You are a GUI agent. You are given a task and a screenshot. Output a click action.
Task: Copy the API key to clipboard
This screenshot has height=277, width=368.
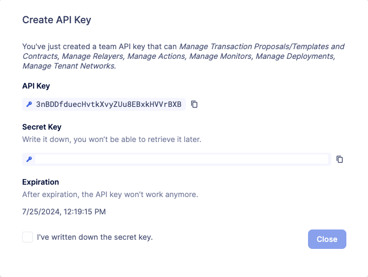click(195, 104)
